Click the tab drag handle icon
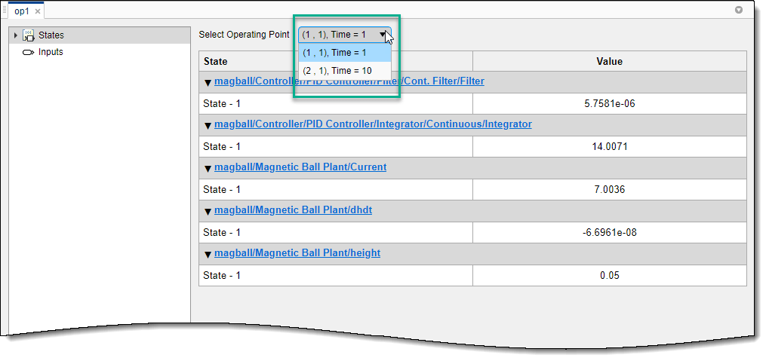This screenshot has height=361, width=766. [x=5, y=11]
